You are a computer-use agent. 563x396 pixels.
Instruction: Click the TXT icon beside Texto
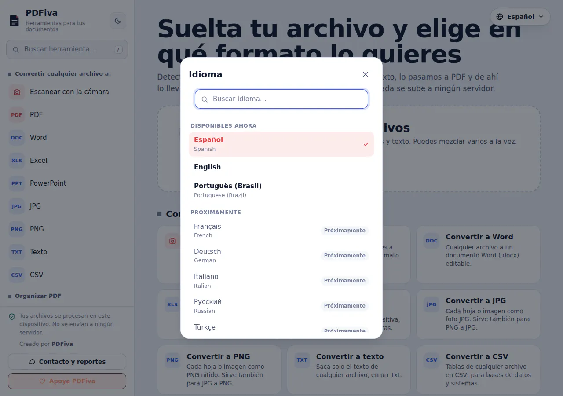17,252
